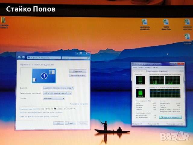The image size is (193, 145).
Task: Click the "Време на работа" uptime row
Action: pos(170,109)
